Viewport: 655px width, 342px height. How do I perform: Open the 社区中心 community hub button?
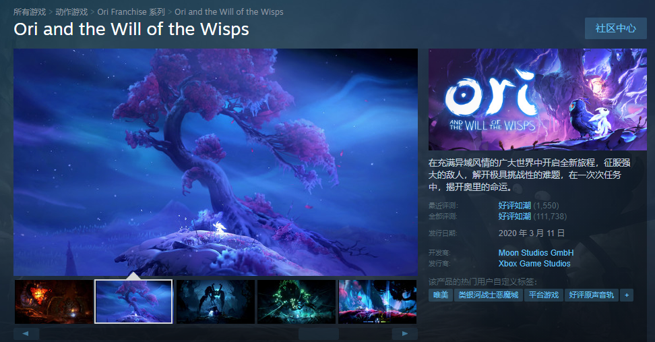pyautogui.click(x=616, y=28)
